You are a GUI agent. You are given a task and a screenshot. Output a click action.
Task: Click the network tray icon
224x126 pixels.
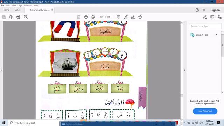(x=193, y=123)
